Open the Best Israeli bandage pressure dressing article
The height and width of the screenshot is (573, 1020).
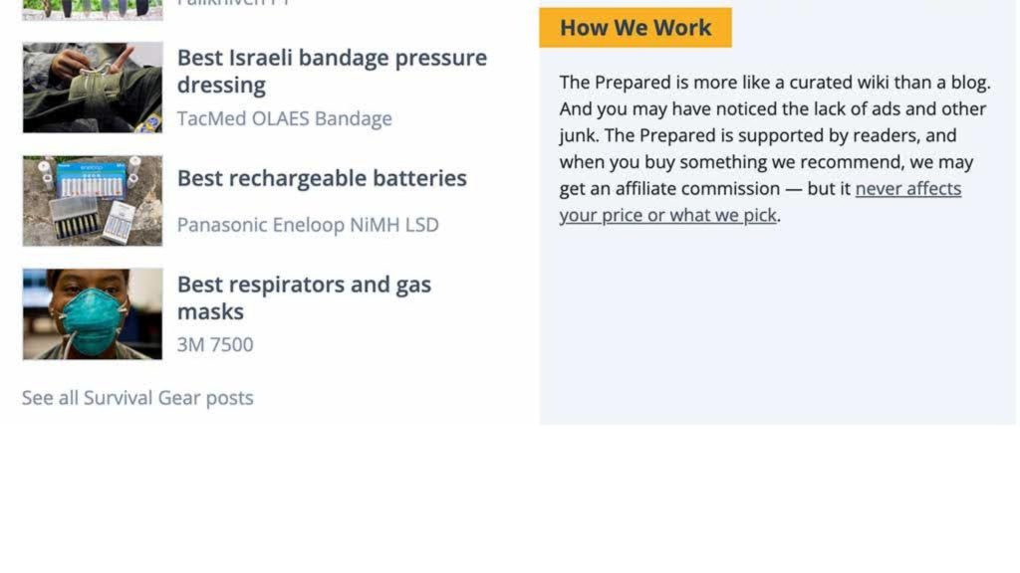click(332, 72)
